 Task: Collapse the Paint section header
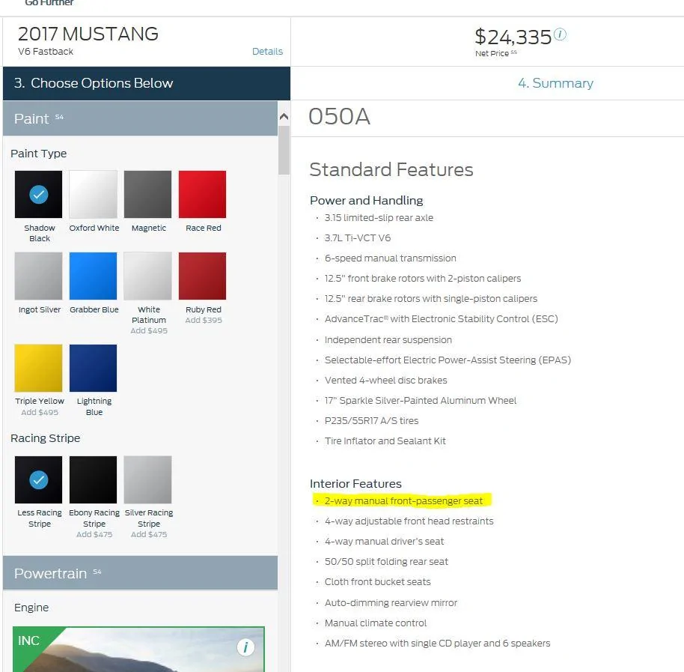coord(140,118)
